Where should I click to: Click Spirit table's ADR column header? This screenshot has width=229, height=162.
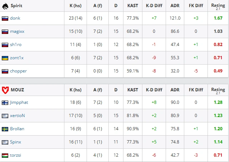175,5
